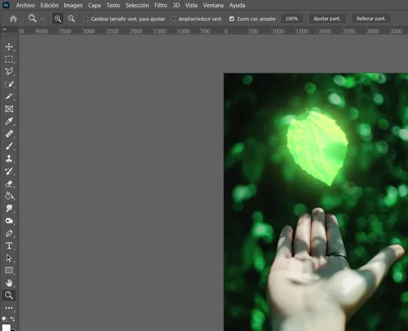Viewport: 408px width, 331px height.
Task: Disable 'Zoom con arrastre' checkbox
Action: [232, 19]
